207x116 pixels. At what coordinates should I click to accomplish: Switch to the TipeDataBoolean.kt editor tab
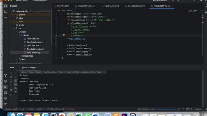coord(135,6)
